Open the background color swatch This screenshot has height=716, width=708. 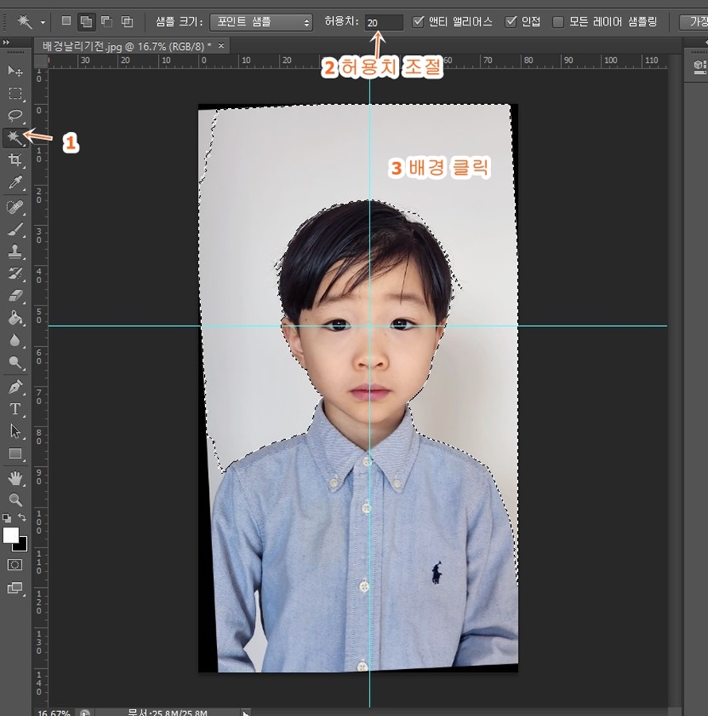[22, 544]
